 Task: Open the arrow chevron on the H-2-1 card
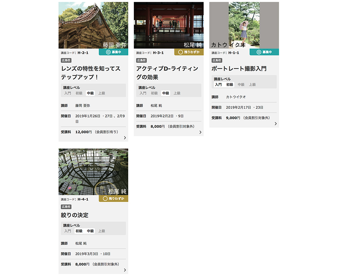[x=125, y=138]
